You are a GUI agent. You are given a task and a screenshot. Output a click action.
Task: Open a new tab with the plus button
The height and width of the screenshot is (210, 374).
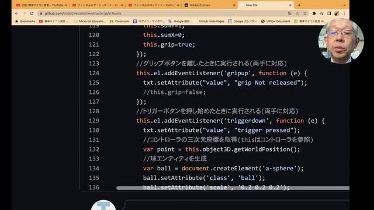[299, 5]
